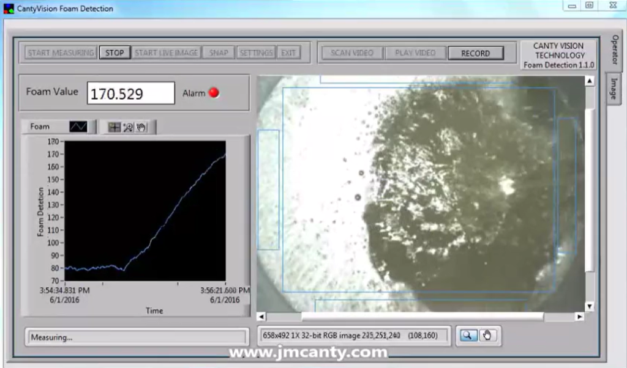Select the graph zoom magnifier tool
The image size is (627, 368).
click(x=128, y=127)
